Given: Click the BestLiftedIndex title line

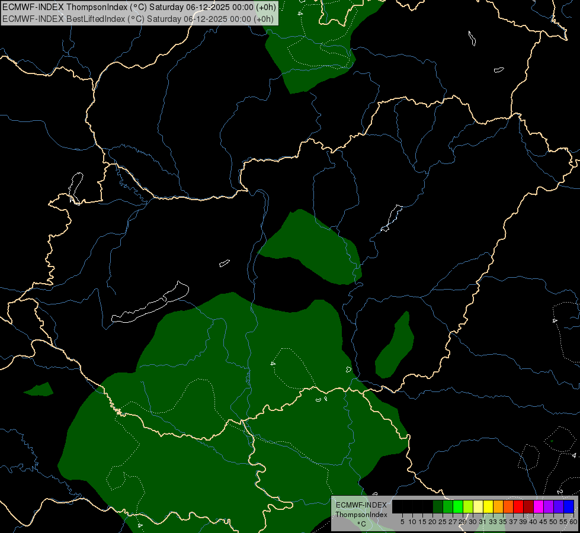Looking at the screenshot, I should (138, 19).
